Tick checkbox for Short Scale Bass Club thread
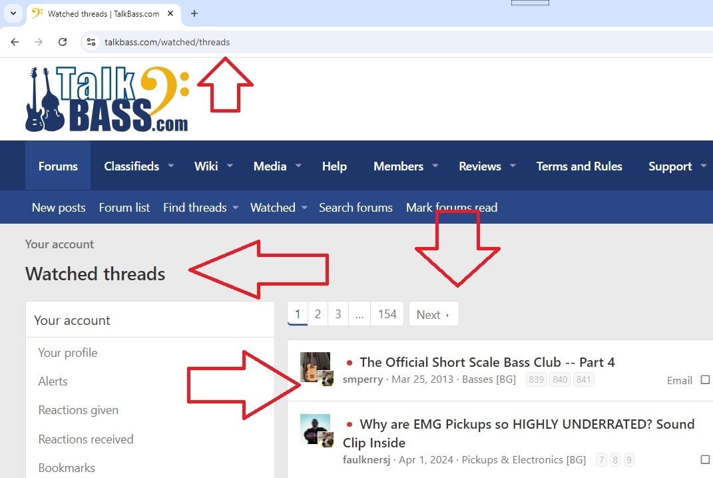This screenshot has height=478, width=713. pos(705,379)
